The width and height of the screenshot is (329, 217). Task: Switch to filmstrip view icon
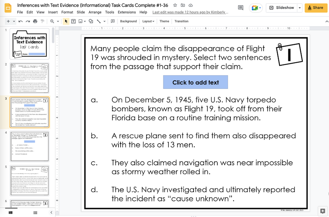10,213
